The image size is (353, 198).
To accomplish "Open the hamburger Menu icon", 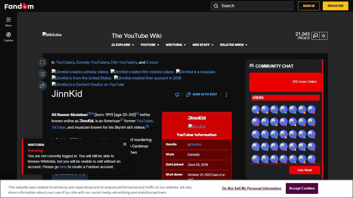I will (9, 20).
